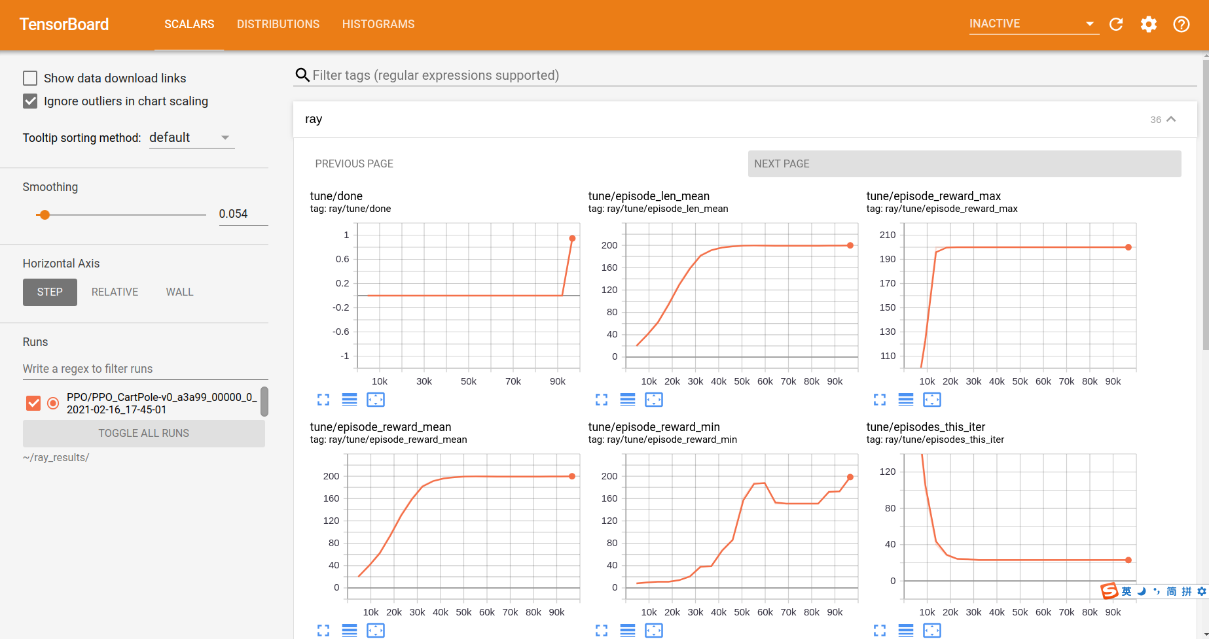This screenshot has width=1209, height=639.
Task: Click the reload data refresh icon
Action: [1116, 24]
